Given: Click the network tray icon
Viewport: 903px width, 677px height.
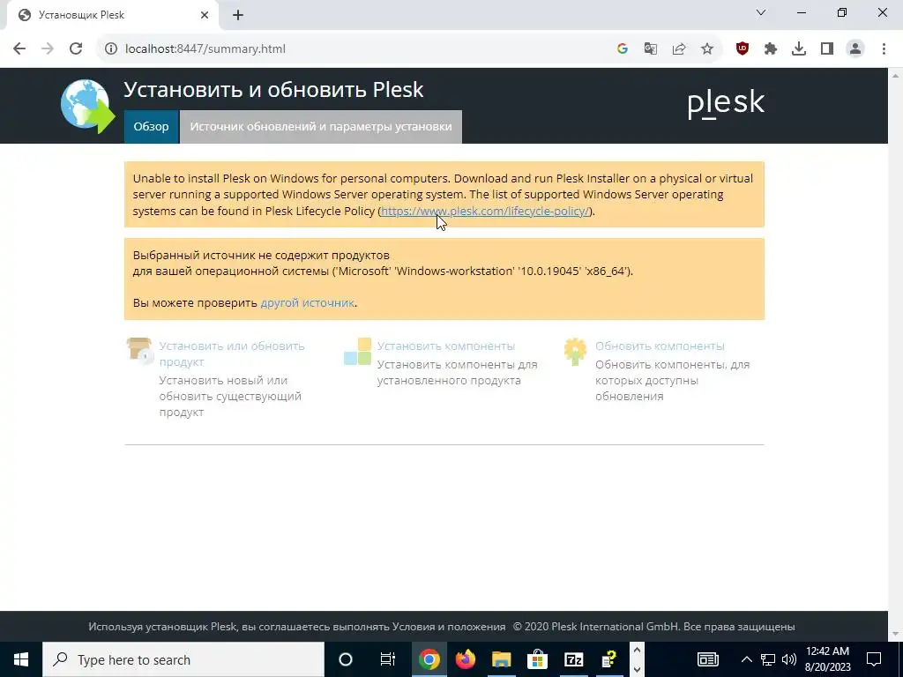Looking at the screenshot, I should tap(768, 659).
